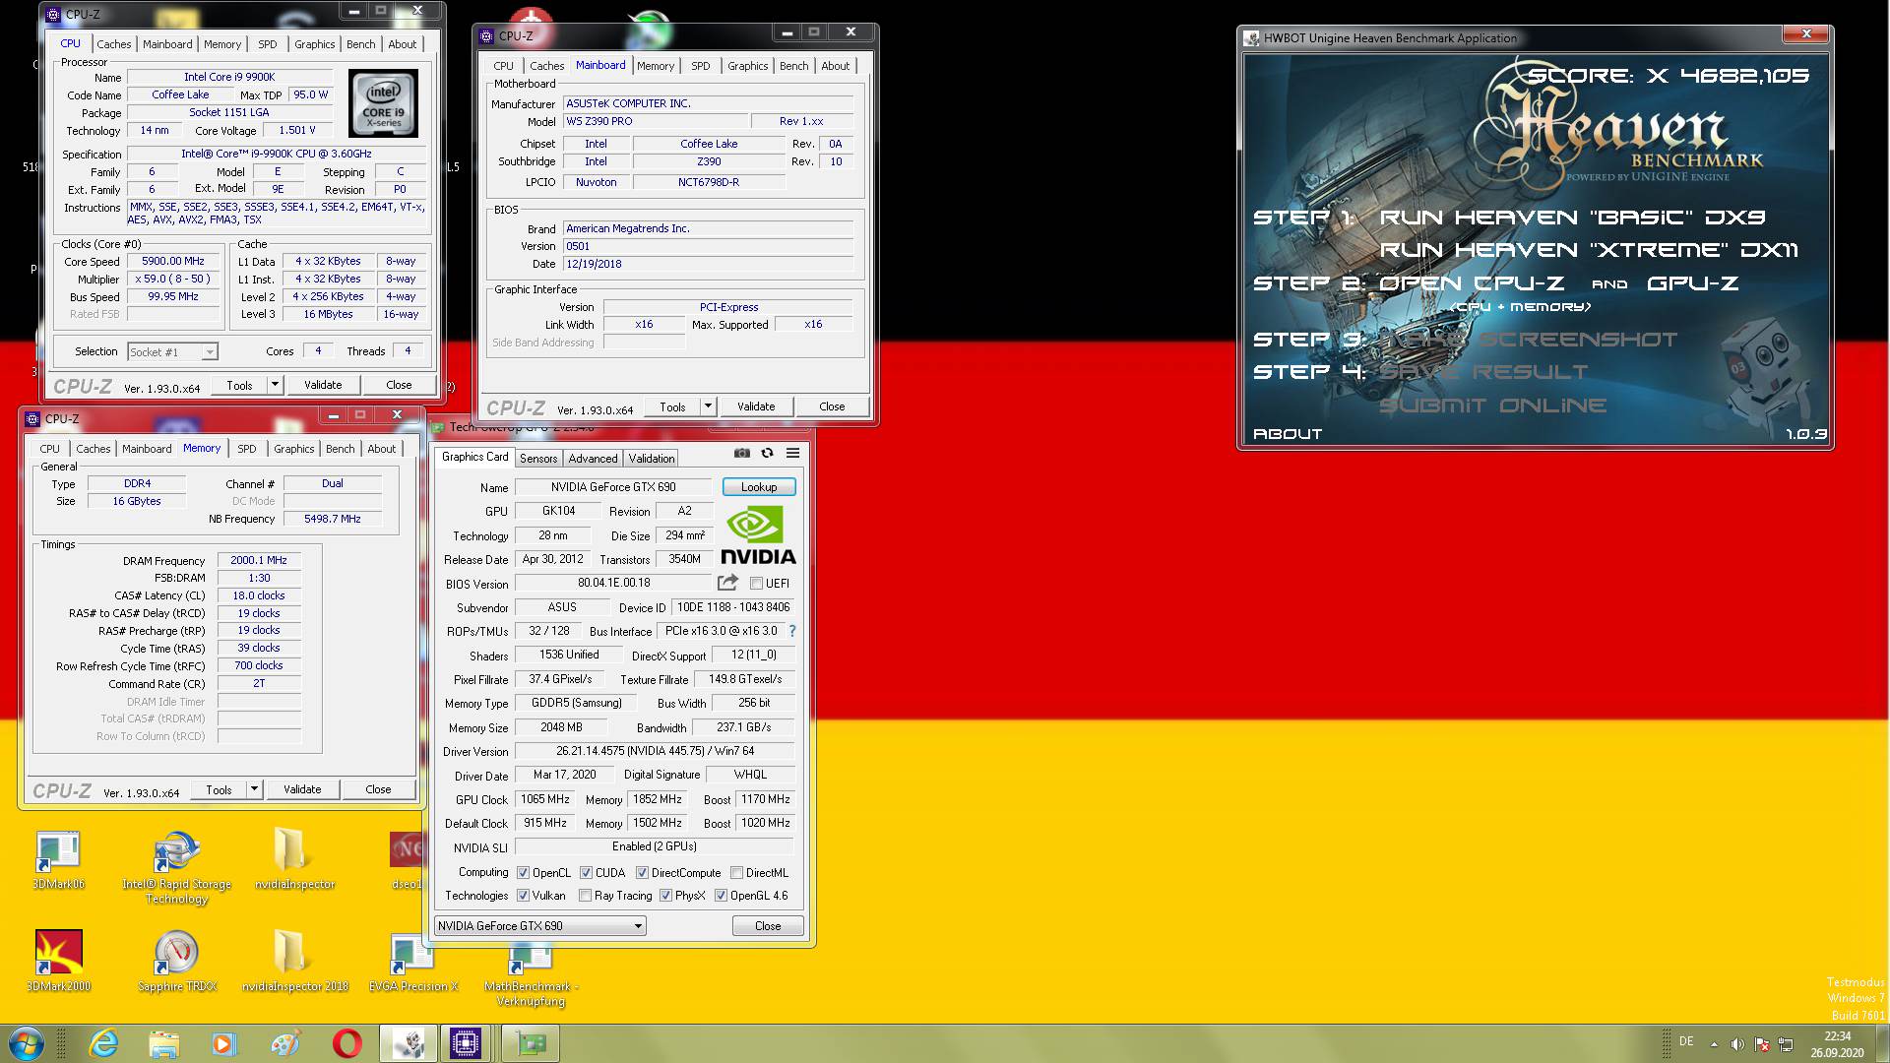Open the hamburger menu icon in GPU-Z

(x=792, y=453)
